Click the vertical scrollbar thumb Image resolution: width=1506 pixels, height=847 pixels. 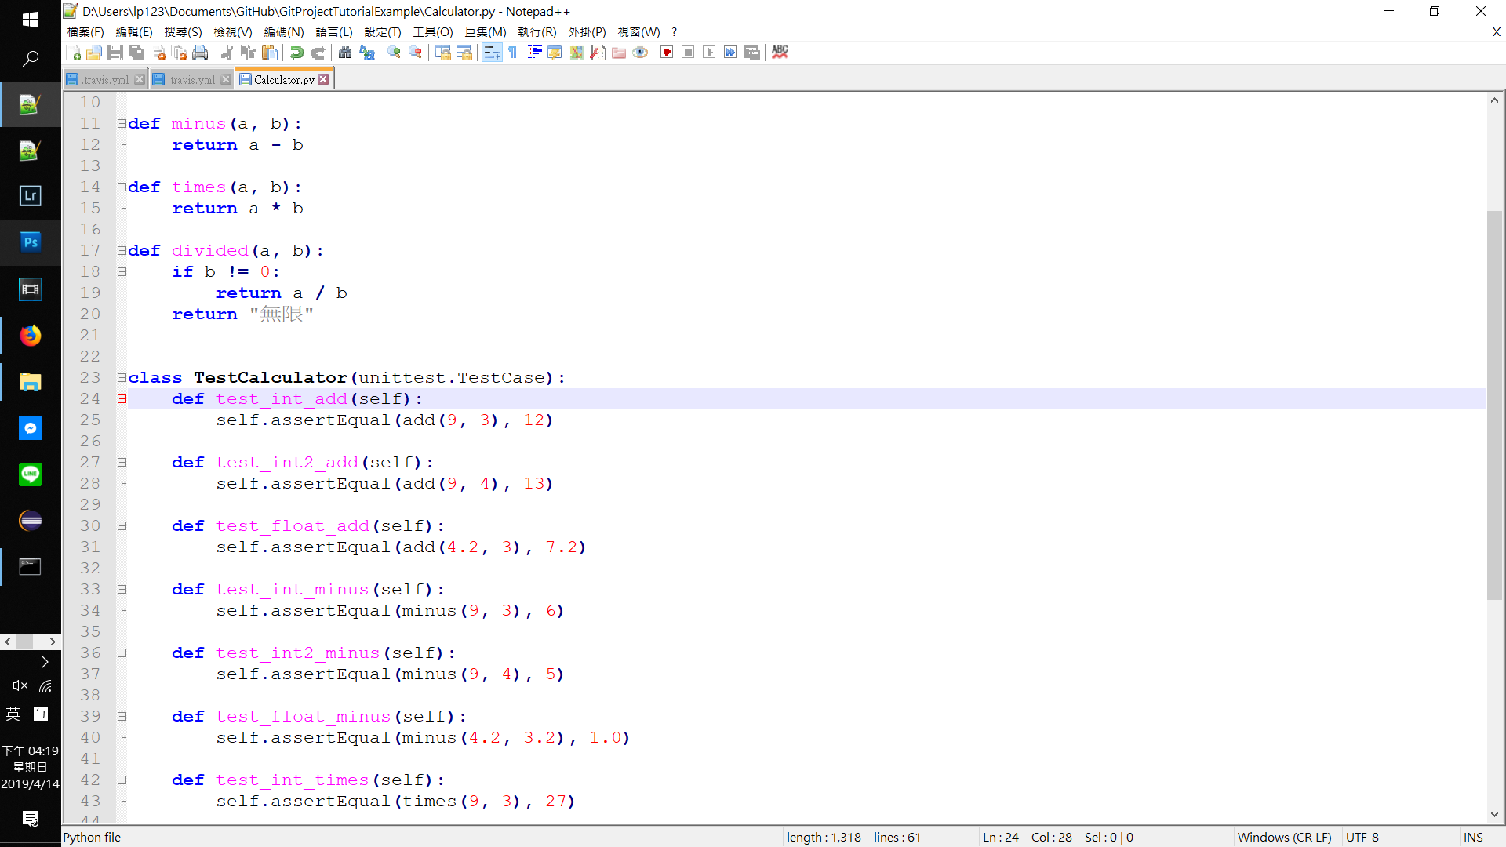(x=1494, y=404)
